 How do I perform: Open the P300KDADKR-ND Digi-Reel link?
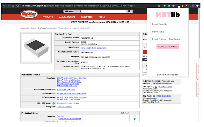(164, 96)
